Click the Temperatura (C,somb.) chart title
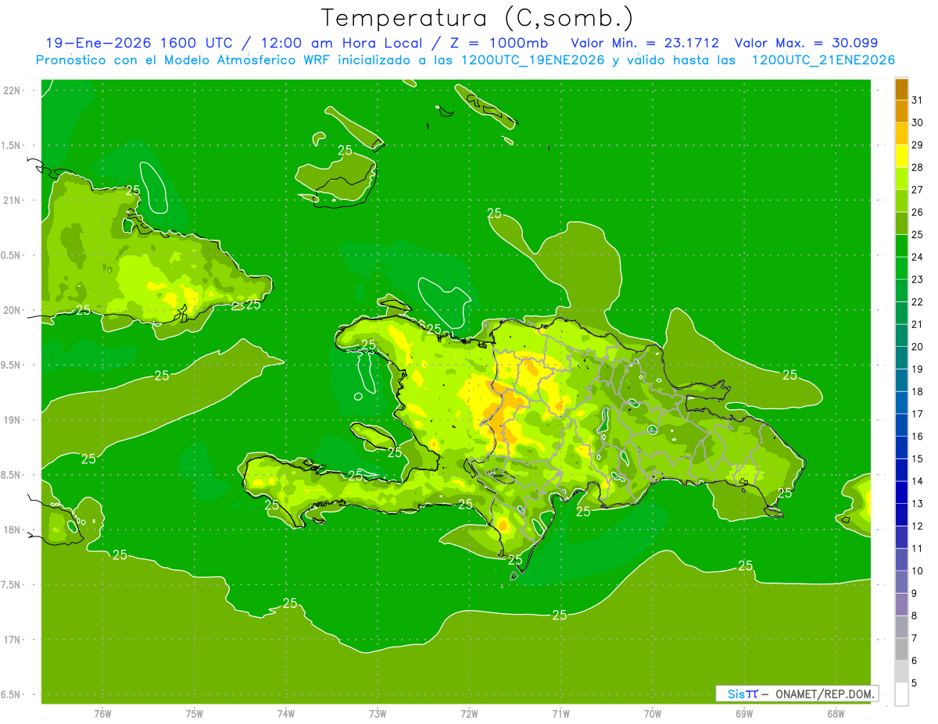Viewport: 938px width, 724px height. click(x=477, y=18)
